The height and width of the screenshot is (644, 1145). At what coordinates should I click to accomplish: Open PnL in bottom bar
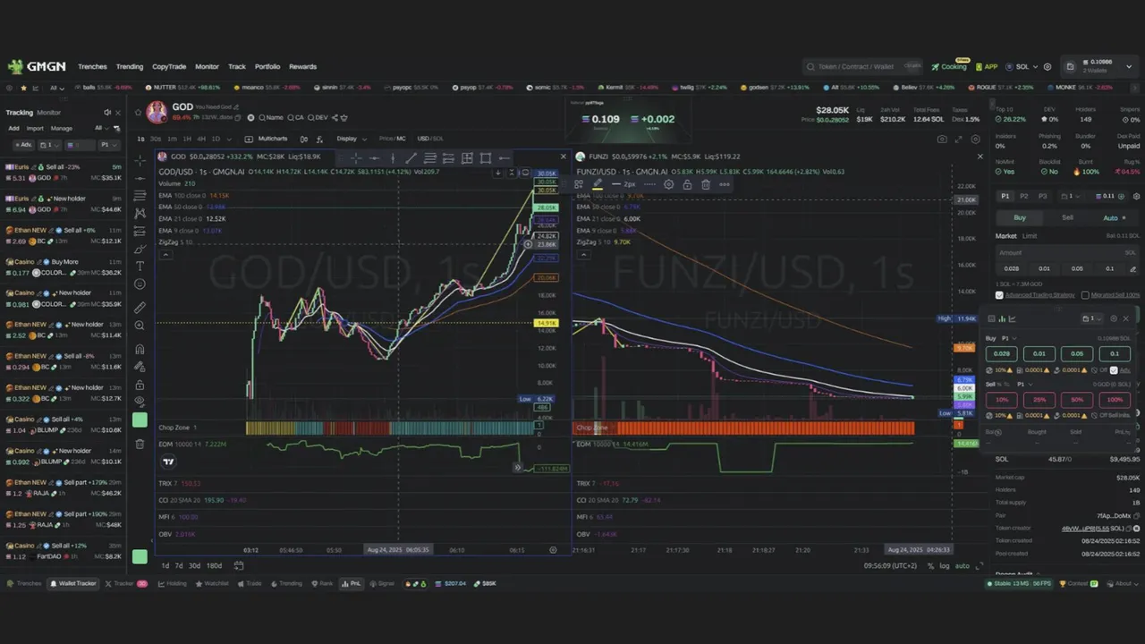click(x=351, y=583)
